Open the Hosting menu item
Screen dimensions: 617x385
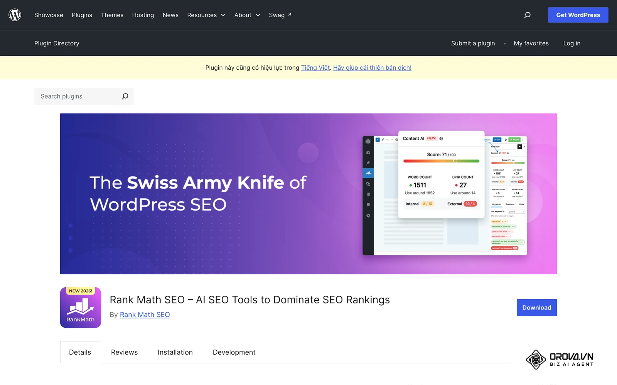pos(143,15)
